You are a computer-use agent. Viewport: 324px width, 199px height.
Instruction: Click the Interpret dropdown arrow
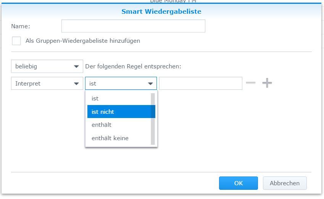[76, 84]
